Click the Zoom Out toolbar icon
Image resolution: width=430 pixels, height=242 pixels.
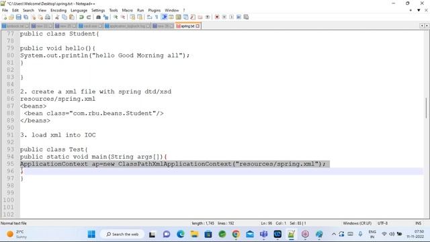pyautogui.click(x=123, y=17)
